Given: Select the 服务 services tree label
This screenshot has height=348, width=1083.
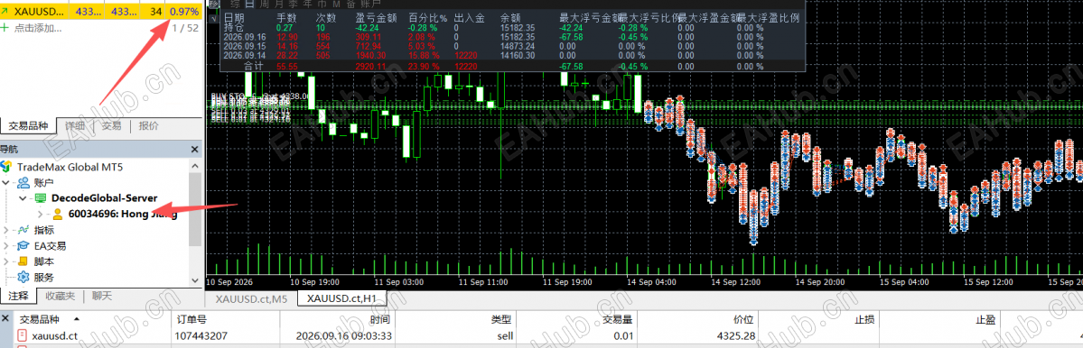Looking at the screenshot, I should (x=43, y=278).
